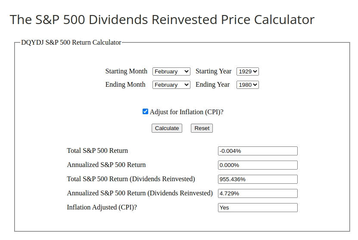Click the Total Return Dividends Reinvested field
Viewport: 358px width, 240px height.
(258, 179)
